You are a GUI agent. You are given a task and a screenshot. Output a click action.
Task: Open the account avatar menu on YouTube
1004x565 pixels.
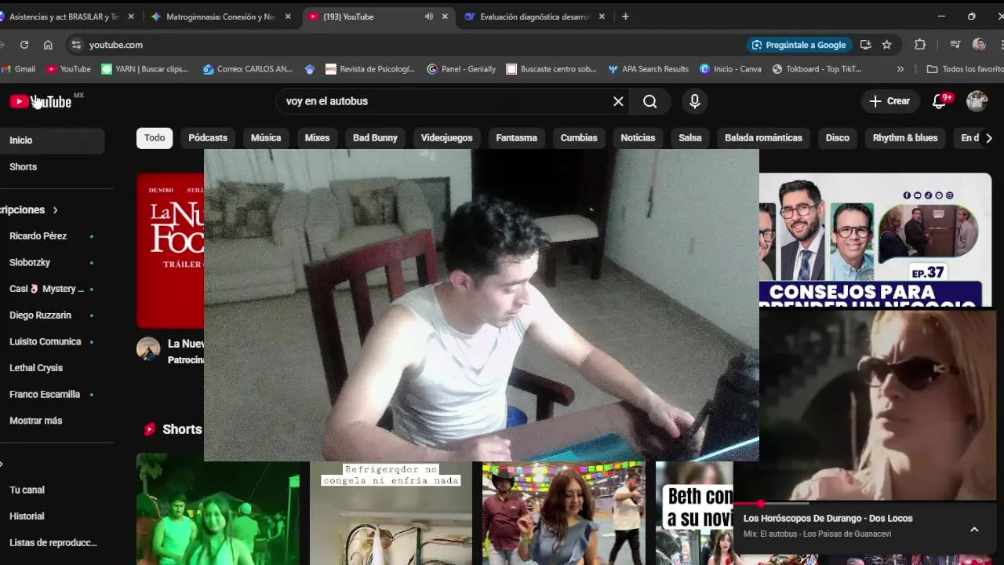point(977,101)
